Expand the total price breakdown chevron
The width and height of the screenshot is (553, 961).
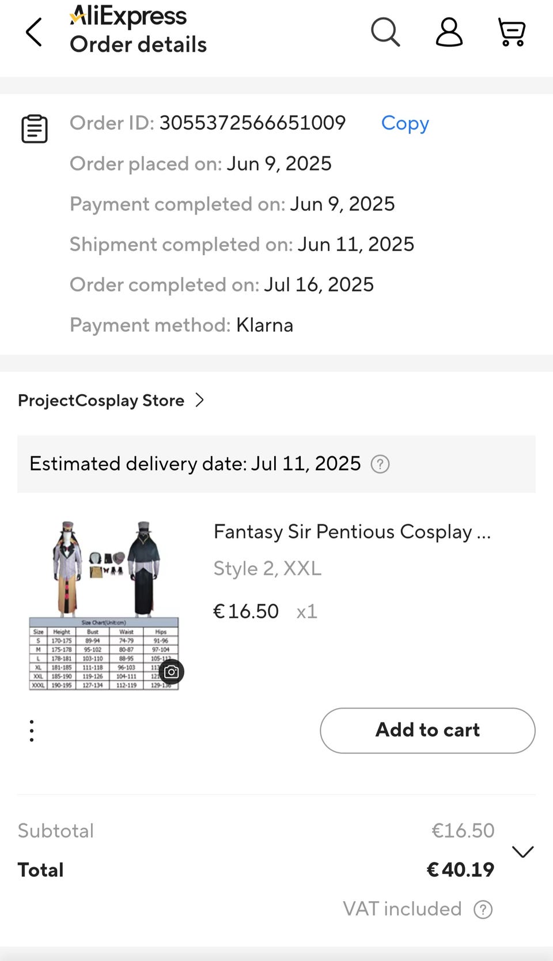[x=522, y=851]
